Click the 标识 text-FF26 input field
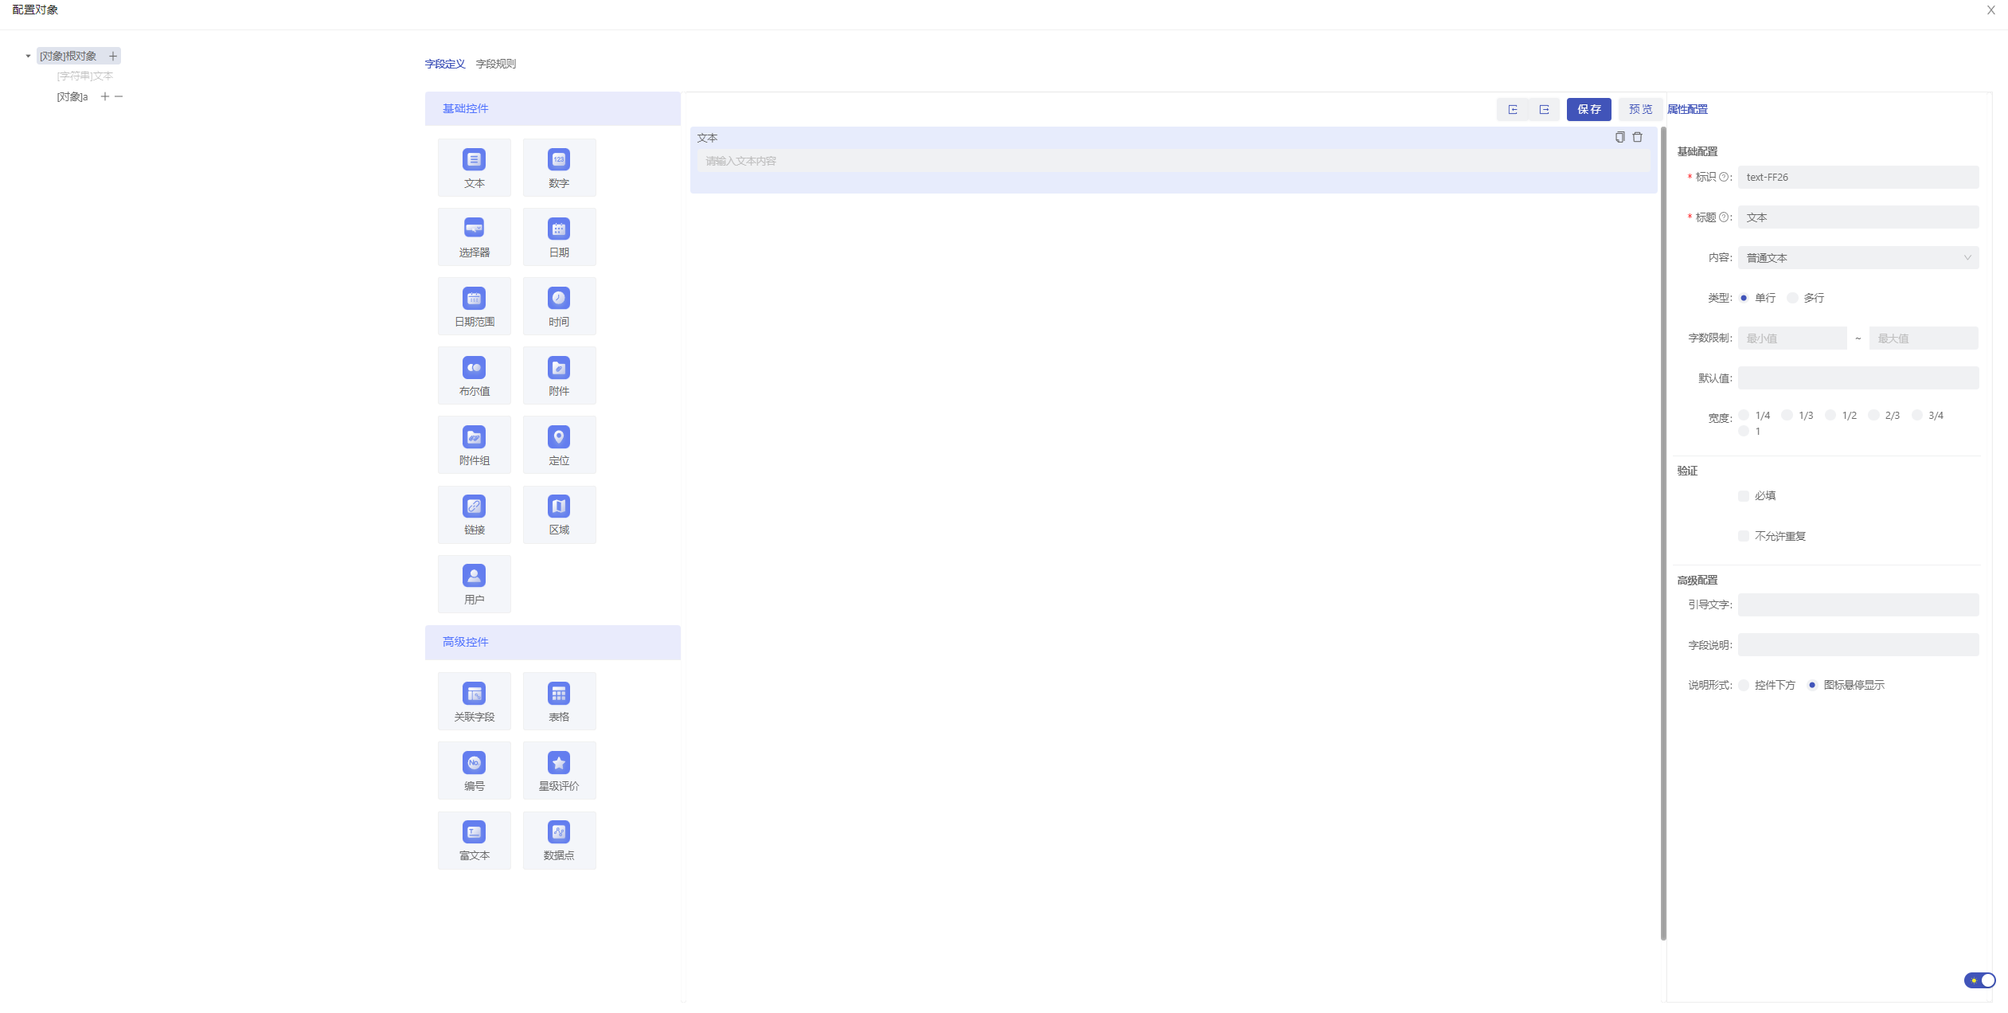The height and width of the screenshot is (1013, 2008). coord(1858,177)
